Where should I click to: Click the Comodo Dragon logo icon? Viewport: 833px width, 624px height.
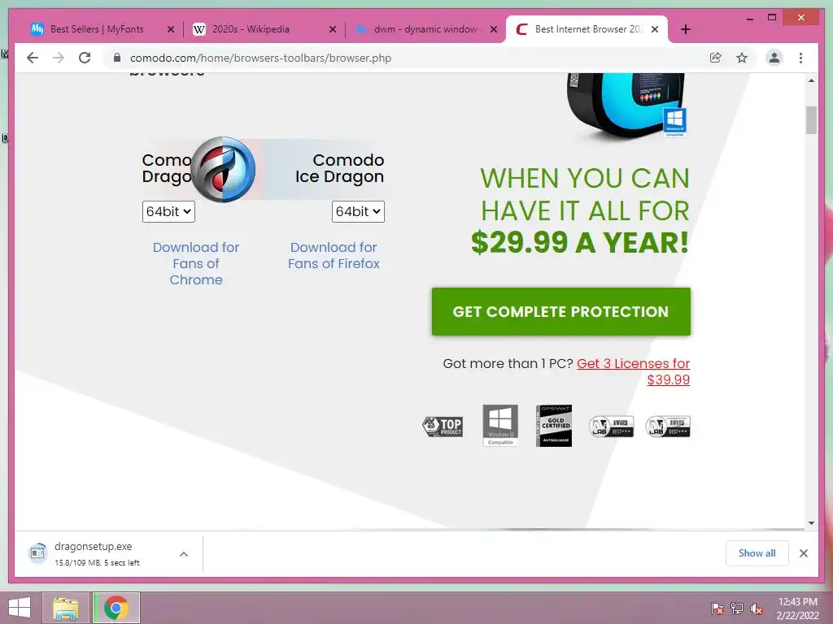coord(223,169)
